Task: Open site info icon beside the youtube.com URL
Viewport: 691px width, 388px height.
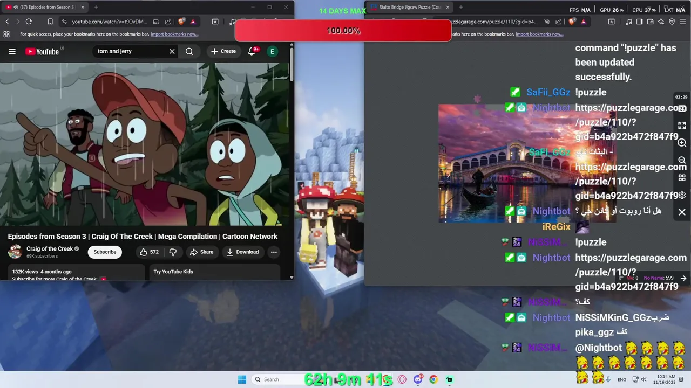Action: pos(64,22)
